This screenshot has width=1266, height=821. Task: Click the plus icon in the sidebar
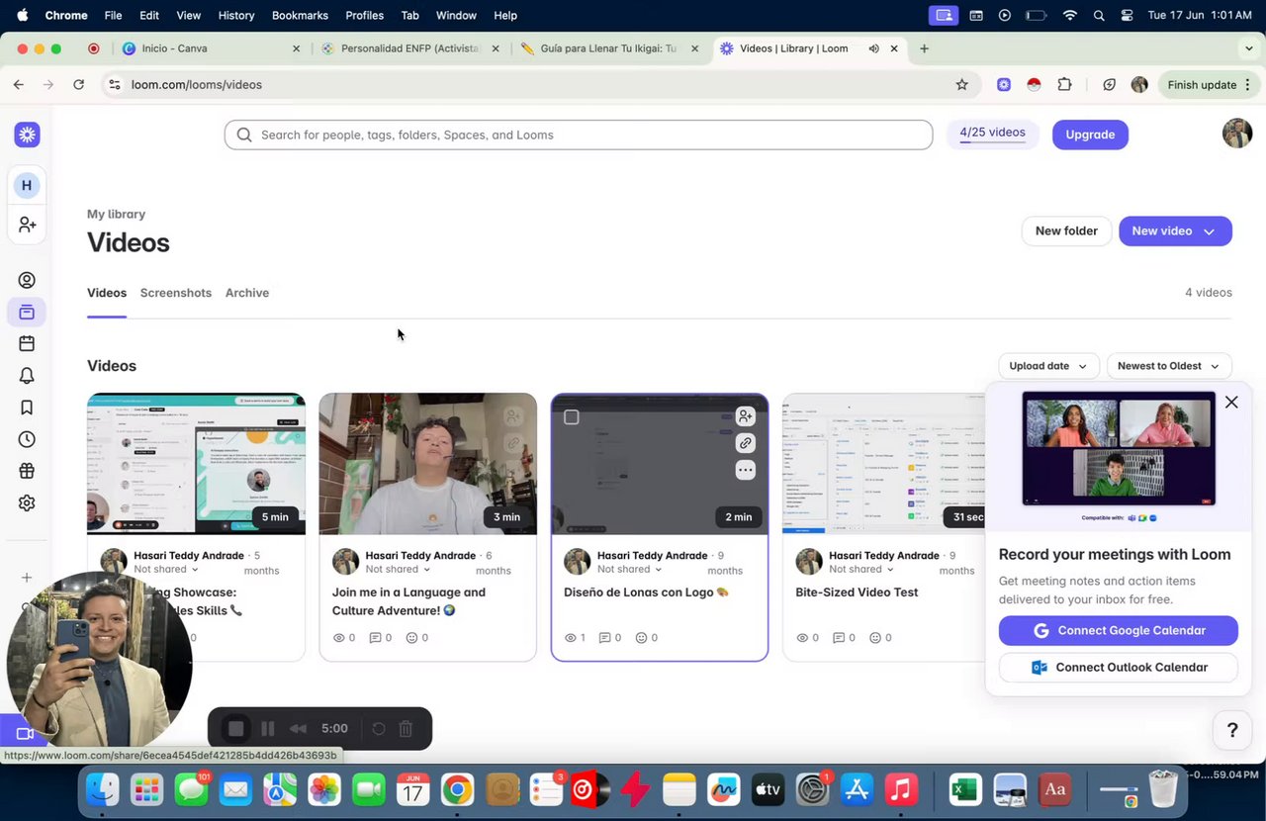(27, 578)
